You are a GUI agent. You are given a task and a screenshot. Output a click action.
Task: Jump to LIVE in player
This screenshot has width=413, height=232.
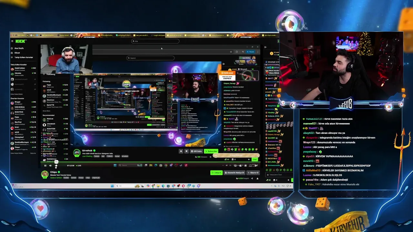pos(78,166)
